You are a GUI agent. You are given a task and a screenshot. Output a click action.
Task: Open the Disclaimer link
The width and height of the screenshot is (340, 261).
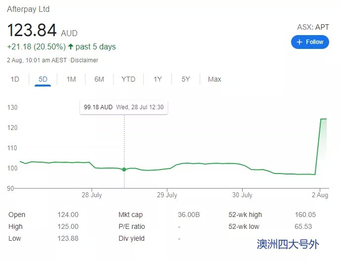click(85, 60)
